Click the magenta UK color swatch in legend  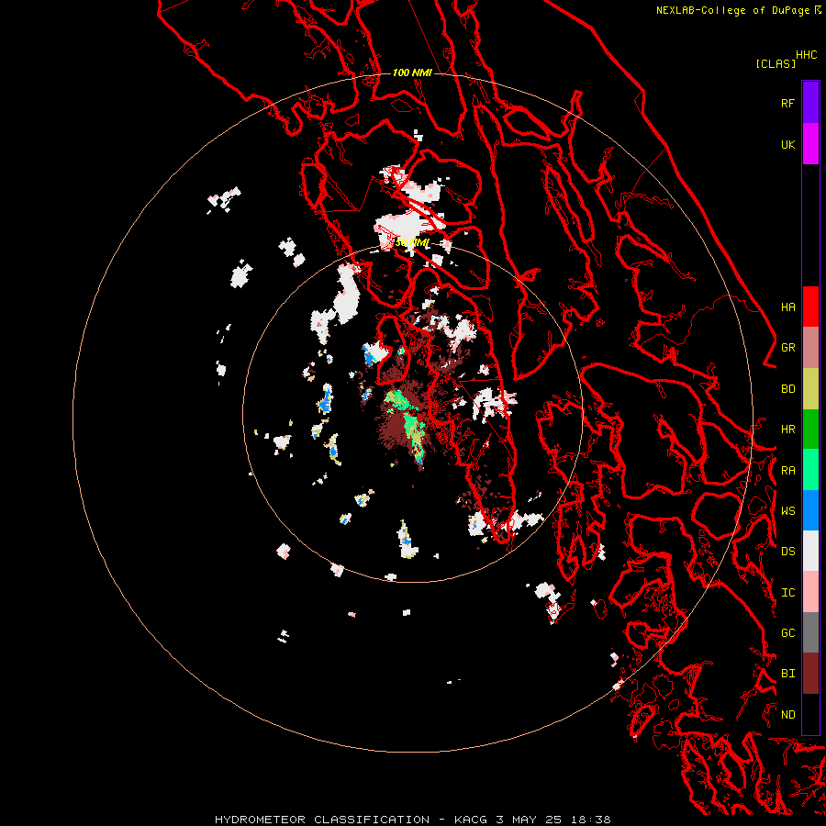[810, 144]
